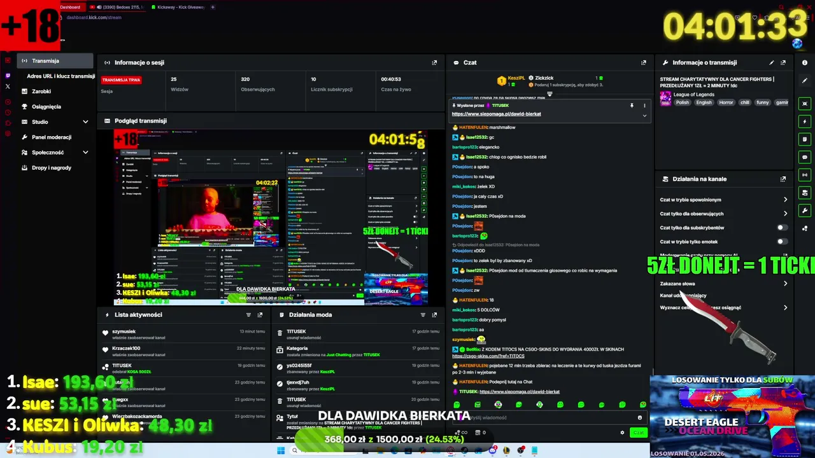815x458 pixels.
Task: Select szymusiek row in Lista aktywności
Action: click(x=183, y=335)
